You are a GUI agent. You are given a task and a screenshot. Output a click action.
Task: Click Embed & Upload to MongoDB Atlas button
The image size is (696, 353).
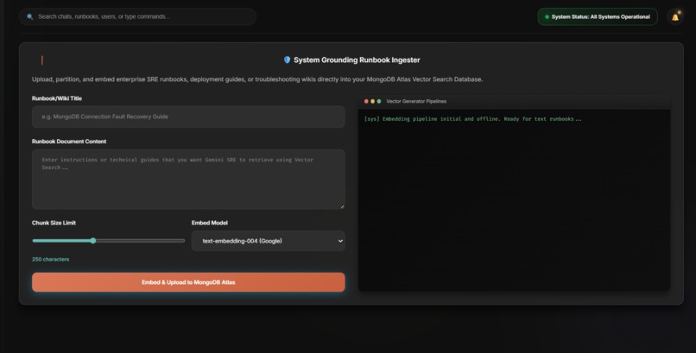click(x=188, y=282)
